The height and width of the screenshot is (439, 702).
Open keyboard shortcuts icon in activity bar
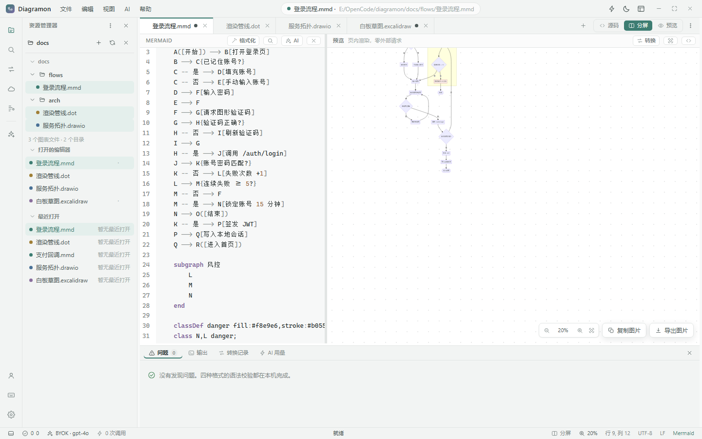(x=11, y=395)
